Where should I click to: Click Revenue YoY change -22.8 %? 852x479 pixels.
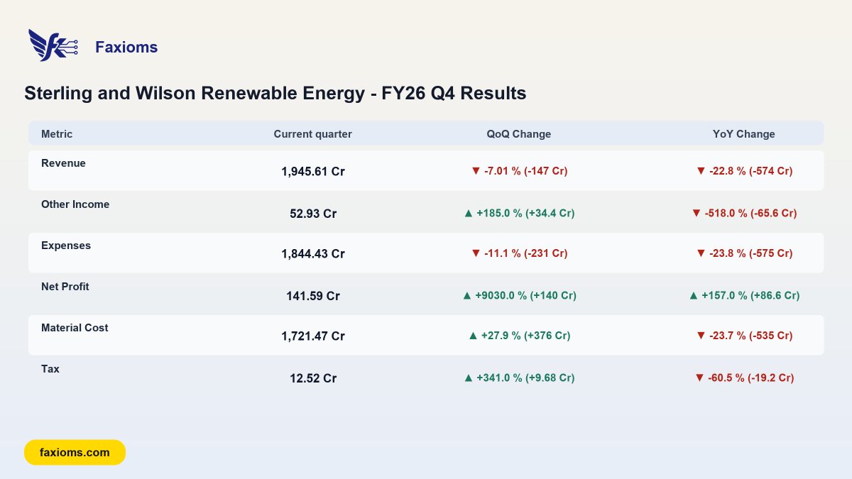[744, 171]
